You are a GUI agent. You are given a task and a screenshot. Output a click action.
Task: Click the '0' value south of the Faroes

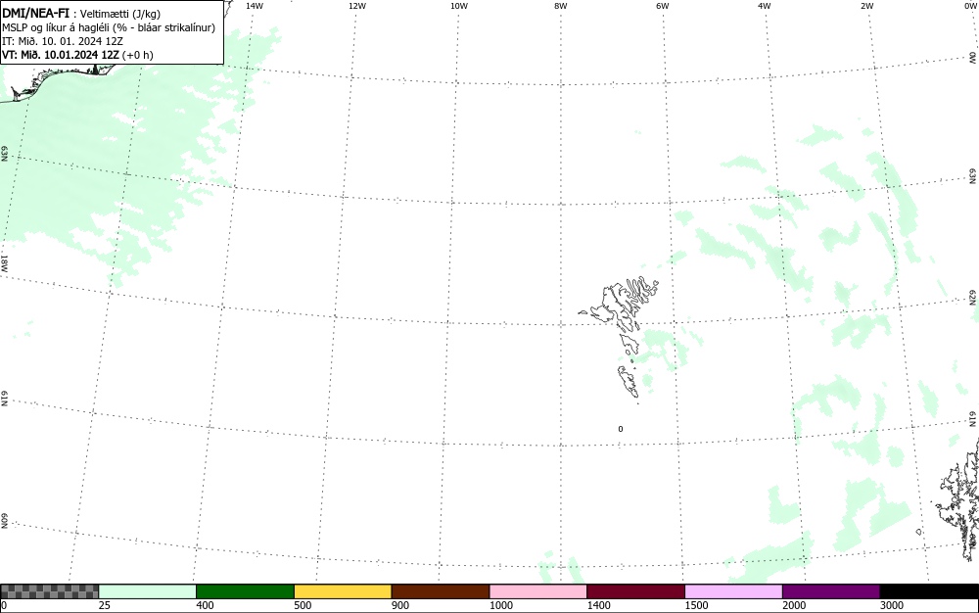pos(620,429)
